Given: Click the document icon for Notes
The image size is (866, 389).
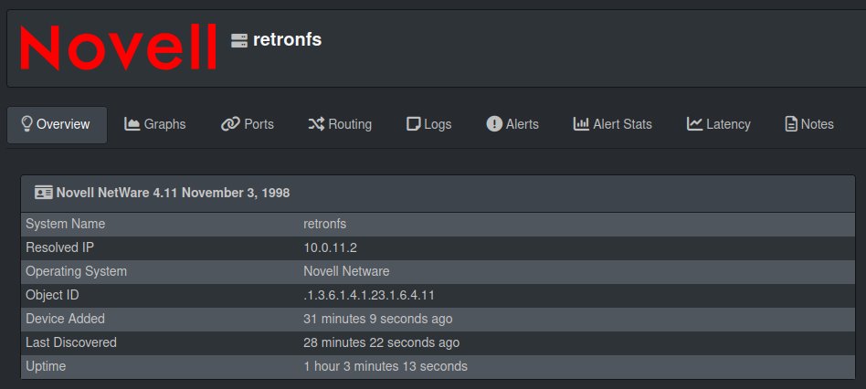Looking at the screenshot, I should tap(791, 123).
